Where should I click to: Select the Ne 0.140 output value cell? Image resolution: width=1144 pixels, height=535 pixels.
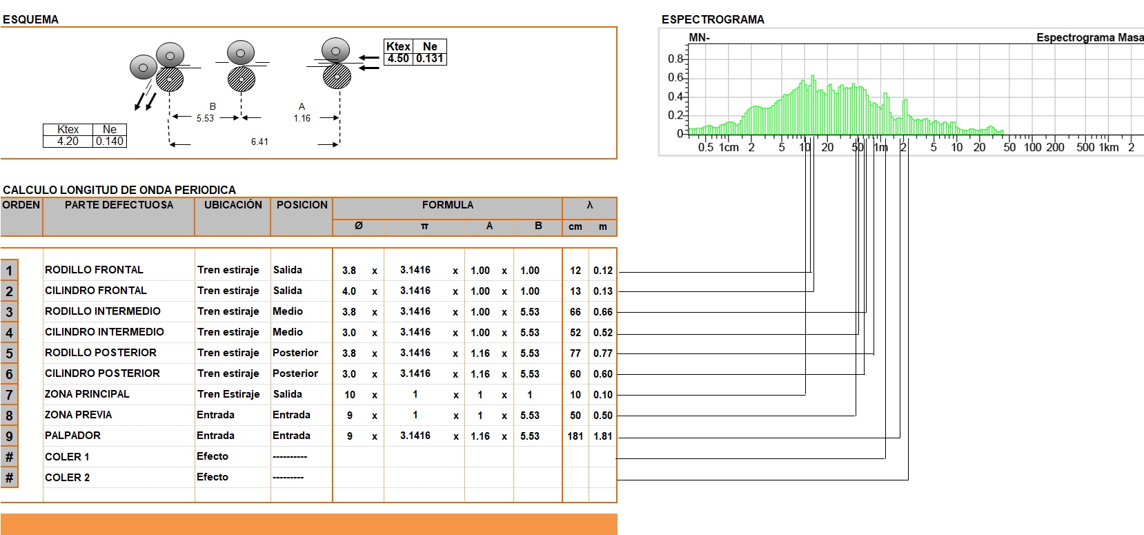tap(110, 142)
